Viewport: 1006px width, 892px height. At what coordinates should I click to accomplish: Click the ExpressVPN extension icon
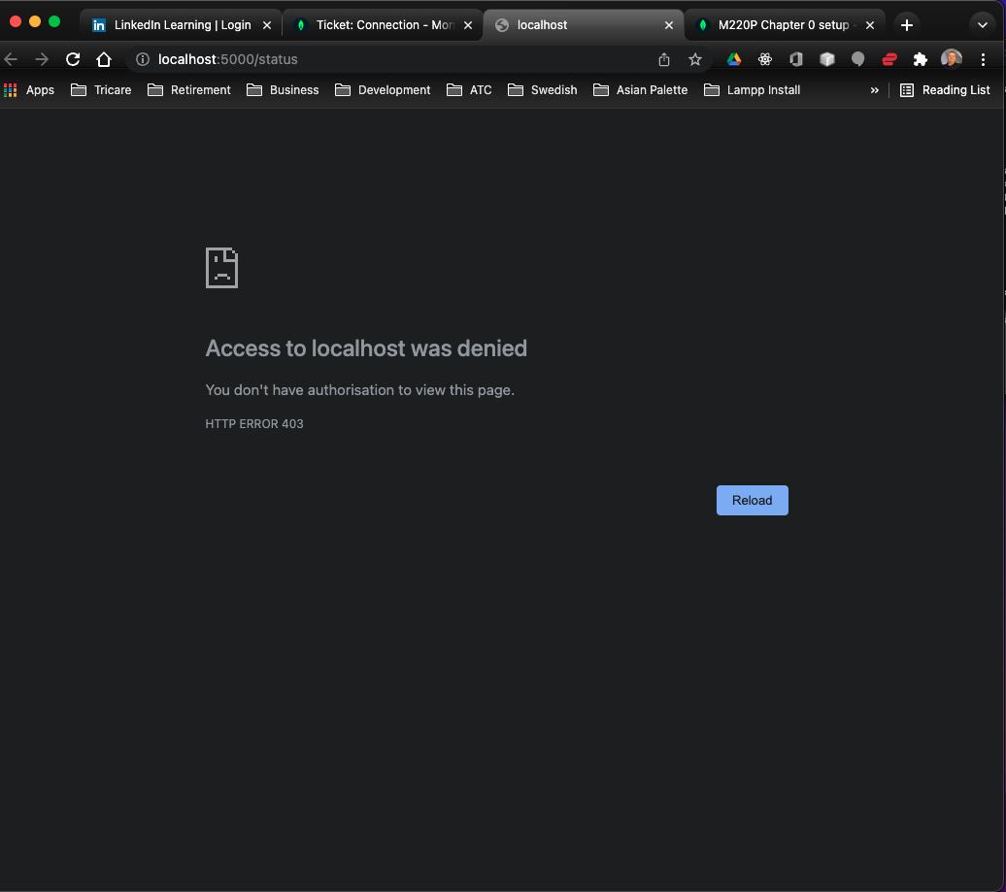[889, 59]
